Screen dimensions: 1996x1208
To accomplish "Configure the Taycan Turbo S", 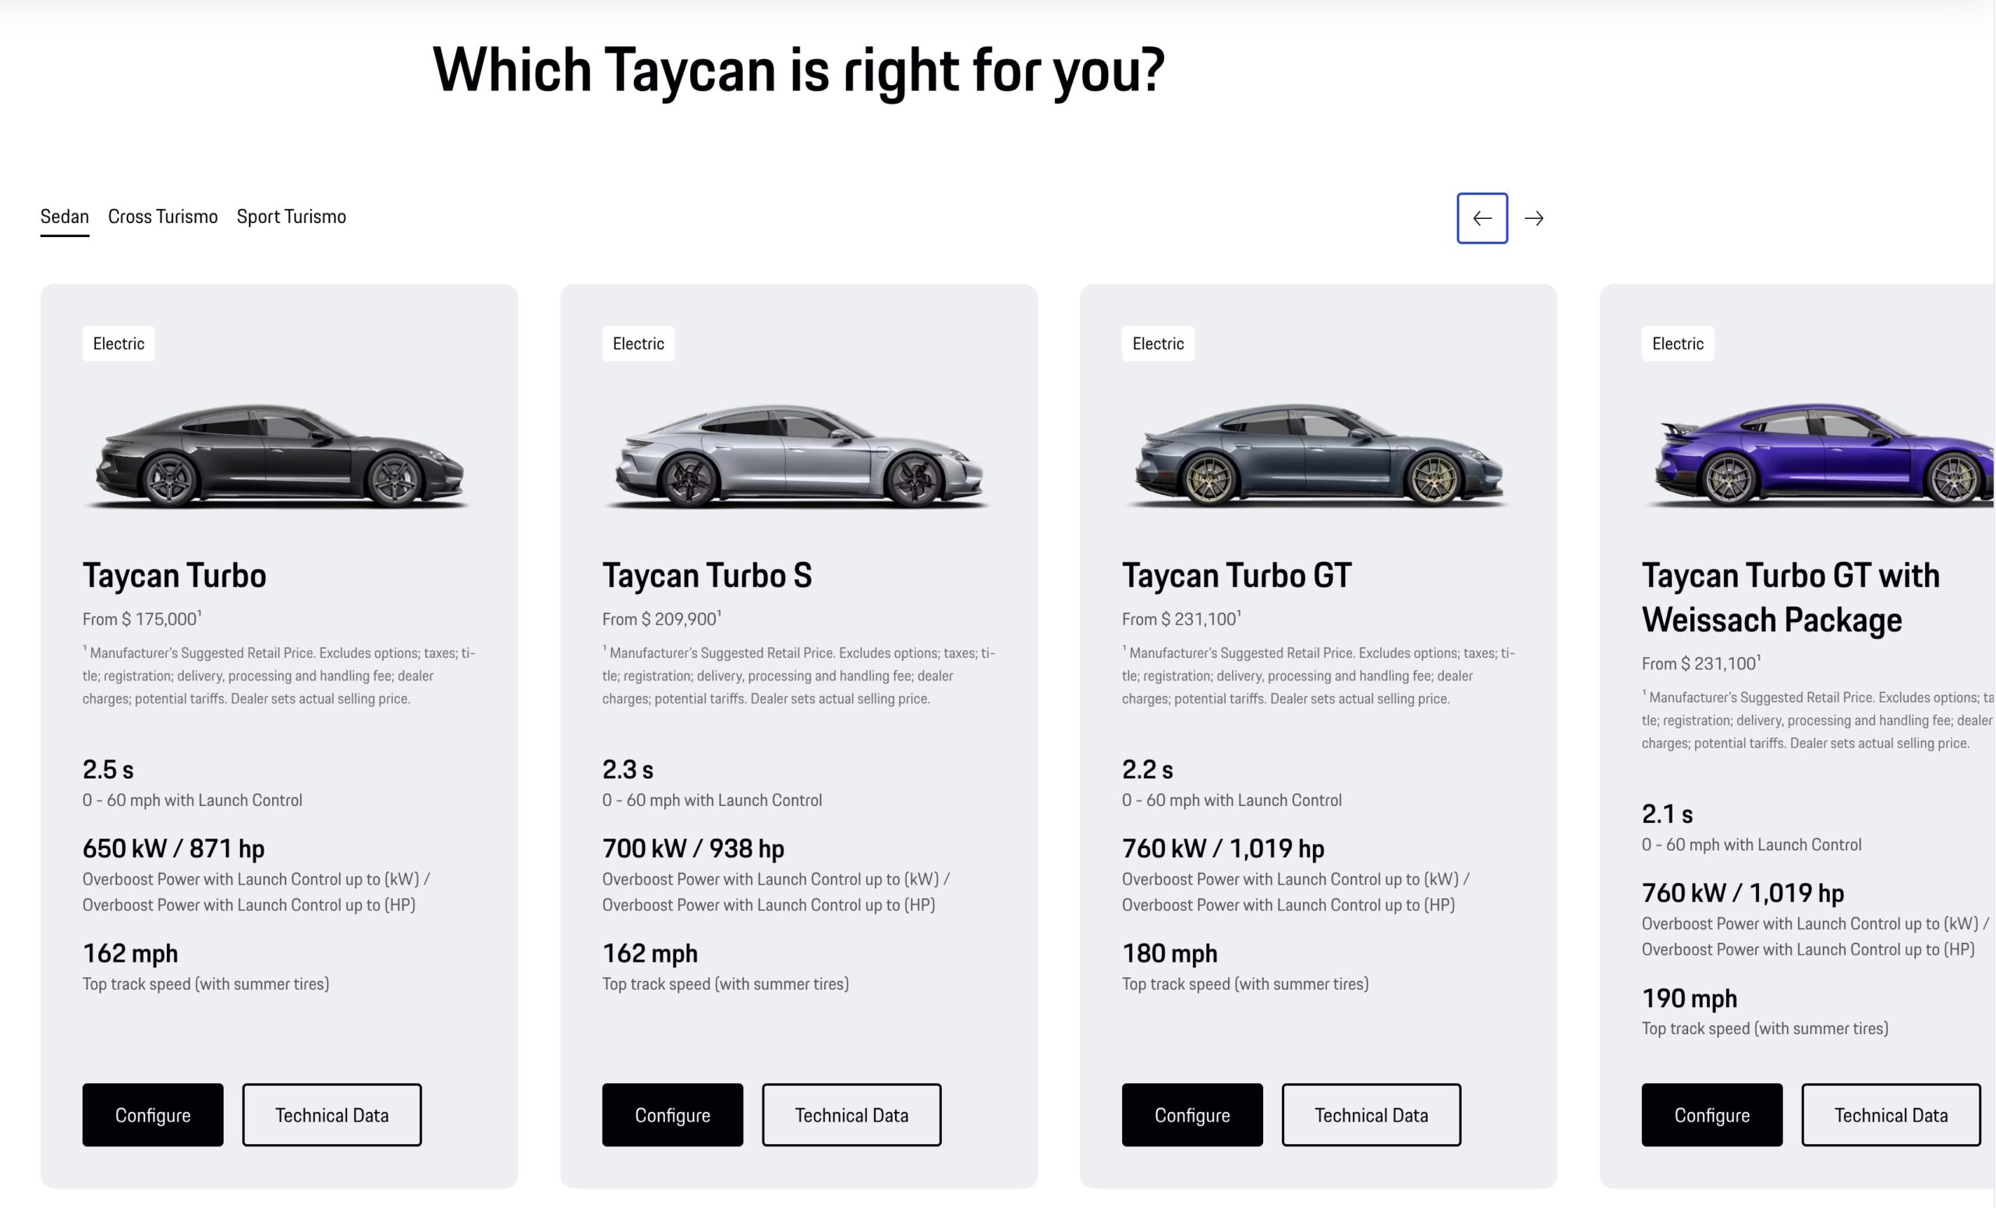I will (672, 1115).
